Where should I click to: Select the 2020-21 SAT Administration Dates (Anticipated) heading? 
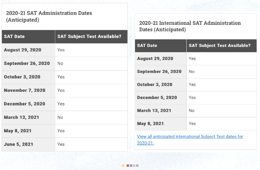49,16
